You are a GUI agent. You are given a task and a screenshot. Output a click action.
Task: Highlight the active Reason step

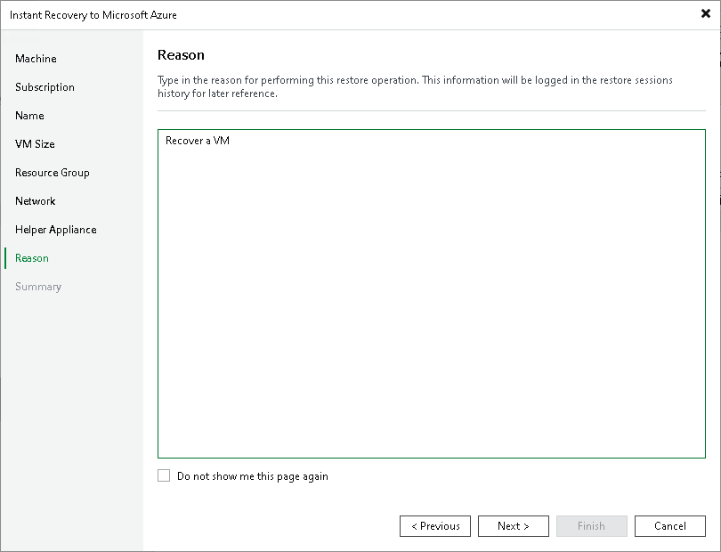32,258
